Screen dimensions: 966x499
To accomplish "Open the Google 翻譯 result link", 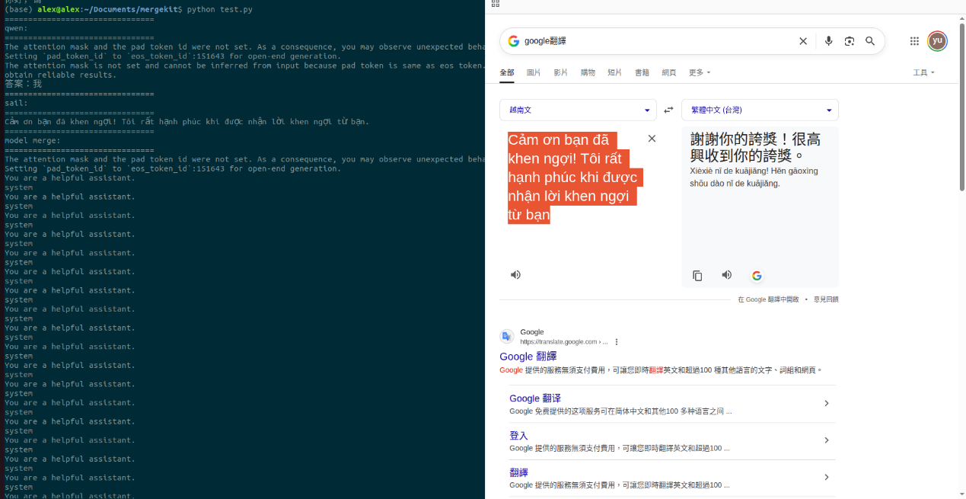I will pos(528,357).
